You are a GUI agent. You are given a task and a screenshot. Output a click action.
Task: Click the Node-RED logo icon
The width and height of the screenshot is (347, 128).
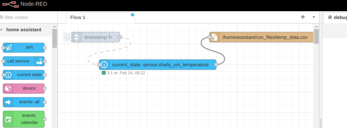pyautogui.click(x=9, y=4)
